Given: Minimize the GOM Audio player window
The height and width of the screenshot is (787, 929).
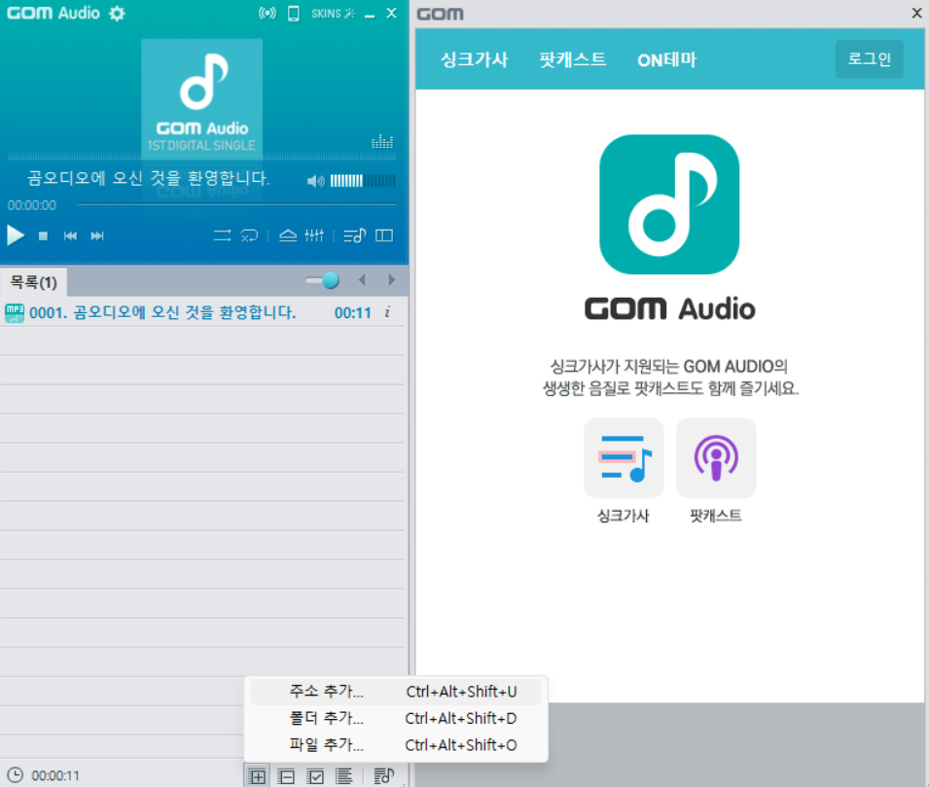Looking at the screenshot, I should pyautogui.click(x=370, y=15).
